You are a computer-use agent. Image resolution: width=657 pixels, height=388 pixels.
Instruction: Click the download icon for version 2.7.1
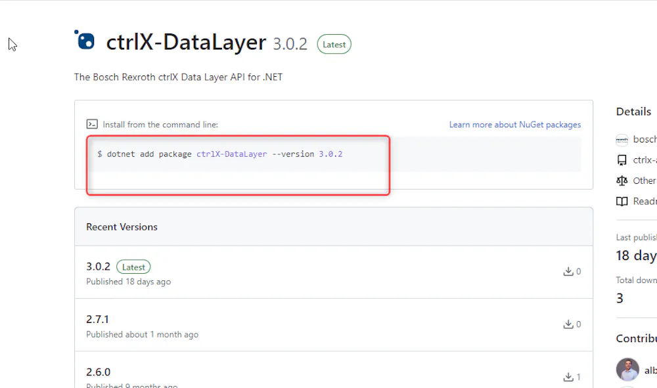click(x=568, y=324)
